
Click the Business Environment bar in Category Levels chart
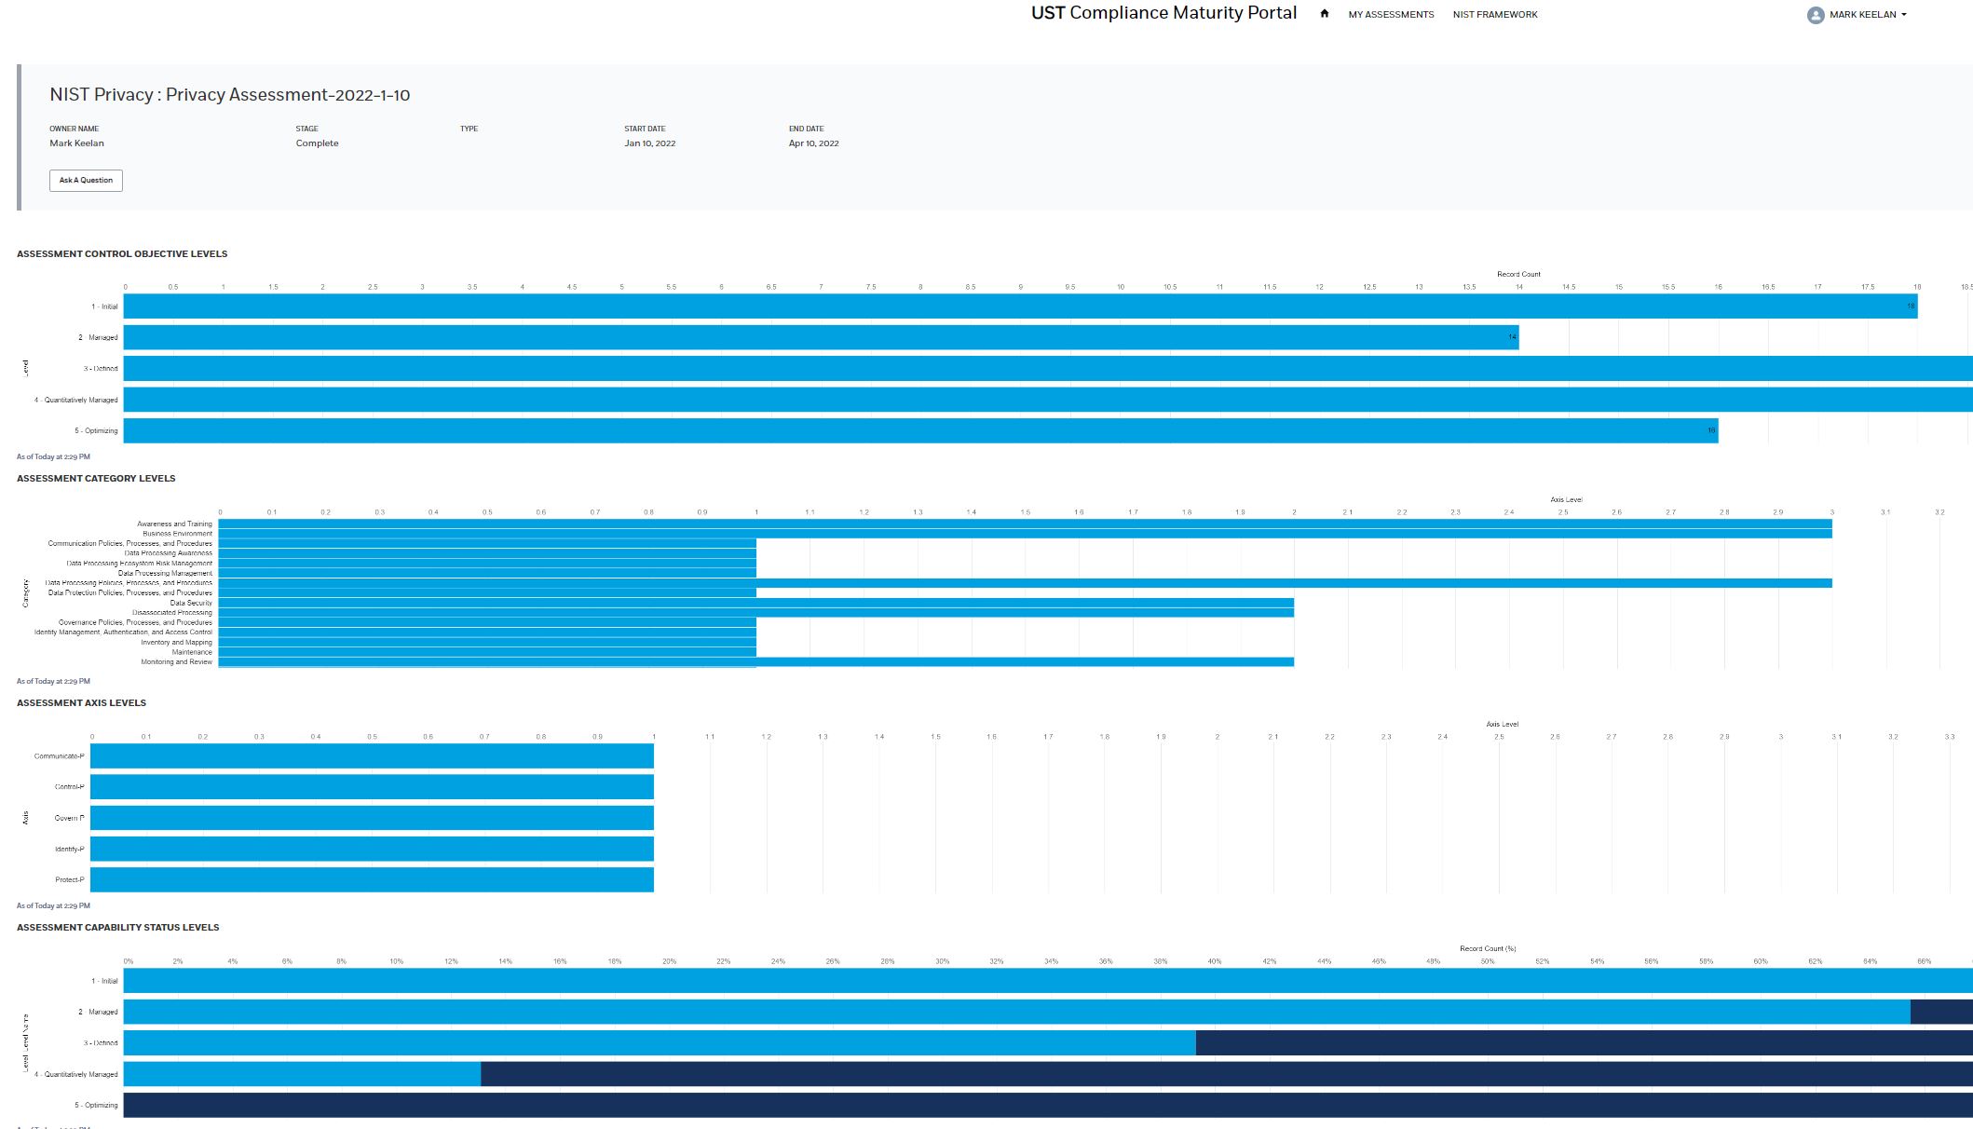1025,534
